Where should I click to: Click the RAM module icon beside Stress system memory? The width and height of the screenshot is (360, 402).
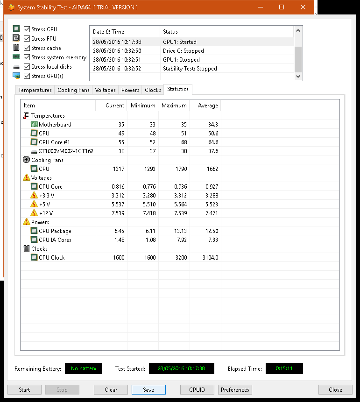click(16, 56)
